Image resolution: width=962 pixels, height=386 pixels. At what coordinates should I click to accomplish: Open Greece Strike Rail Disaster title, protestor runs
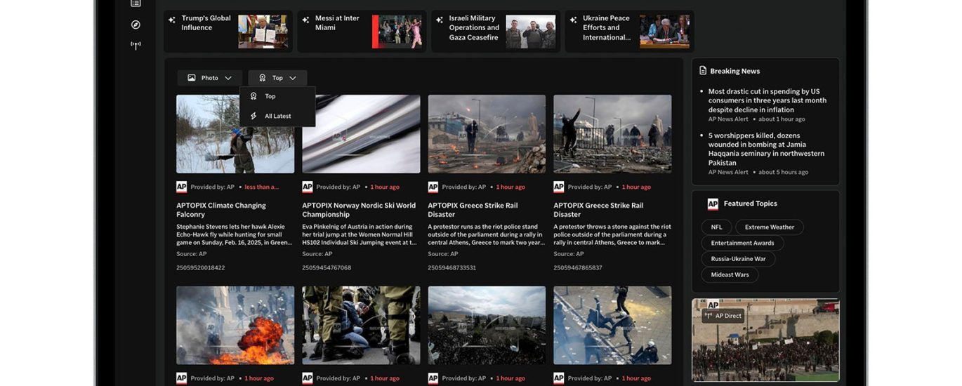coord(473,210)
